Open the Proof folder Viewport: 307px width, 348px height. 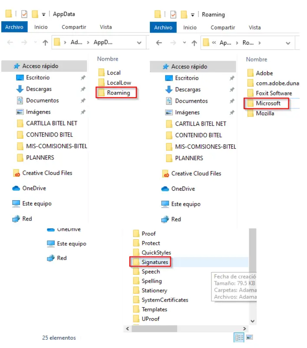[x=145, y=234]
